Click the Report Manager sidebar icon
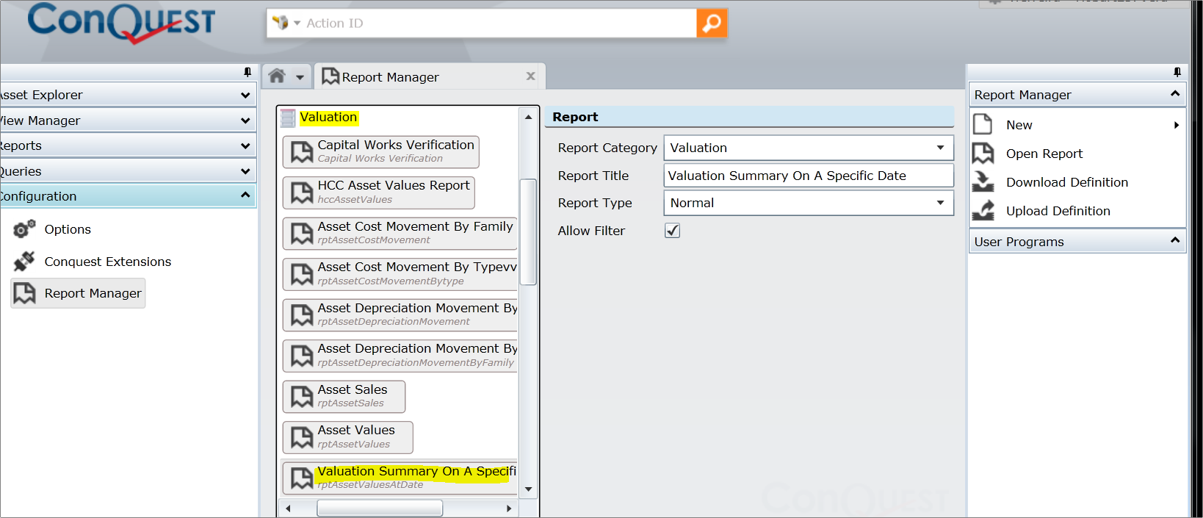This screenshot has width=1203, height=518. click(24, 293)
